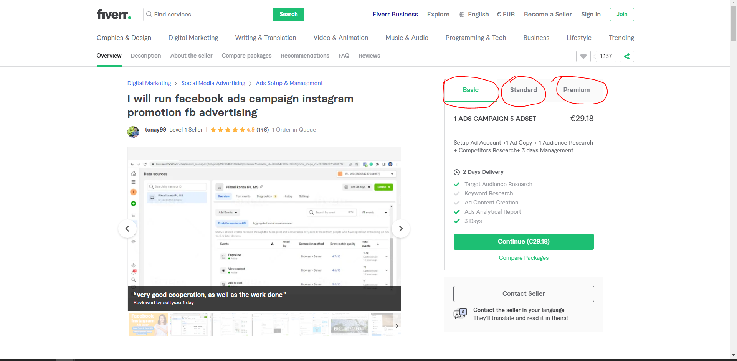Viewport: 737px width, 361px height.
Task: Click the 2 Days Delivery clock icon
Action: coord(457,172)
